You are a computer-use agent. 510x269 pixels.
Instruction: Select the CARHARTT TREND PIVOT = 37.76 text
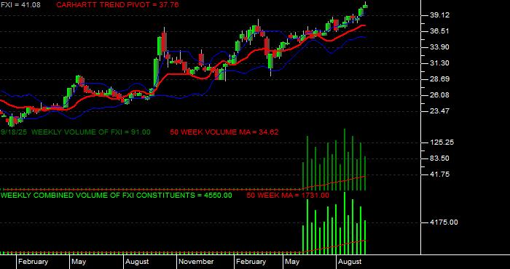[117, 5]
